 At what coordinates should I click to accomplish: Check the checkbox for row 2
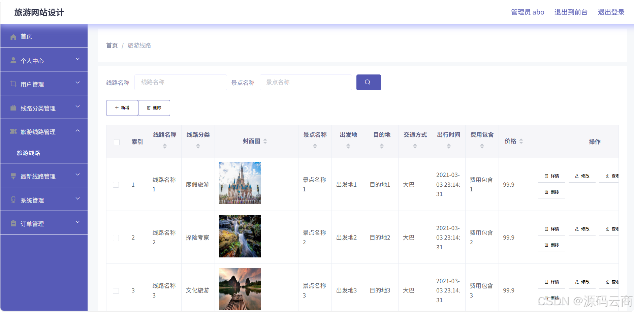point(116,238)
